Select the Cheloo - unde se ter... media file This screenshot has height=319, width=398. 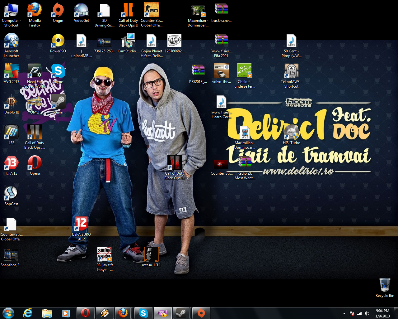245,76
